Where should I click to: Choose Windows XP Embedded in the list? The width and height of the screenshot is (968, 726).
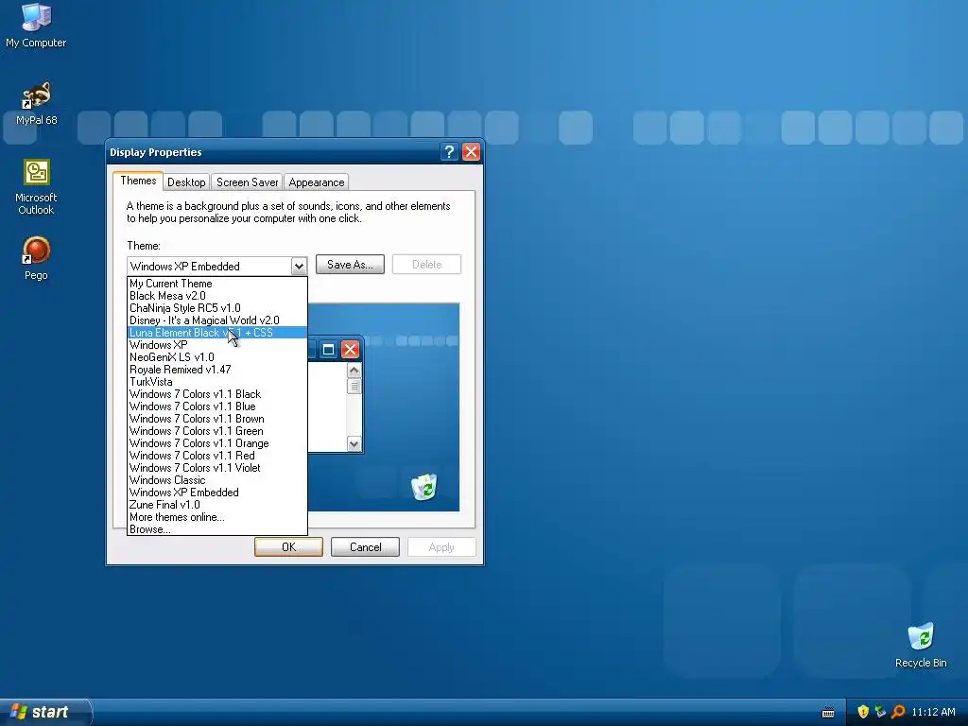tap(217, 493)
